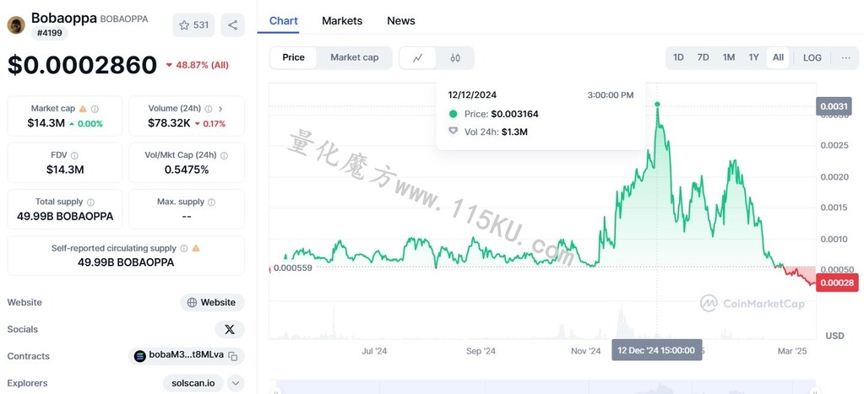Click the 12 Dec '24 15:00:00 time marker
Screen dimensions: 864x394
(657, 350)
